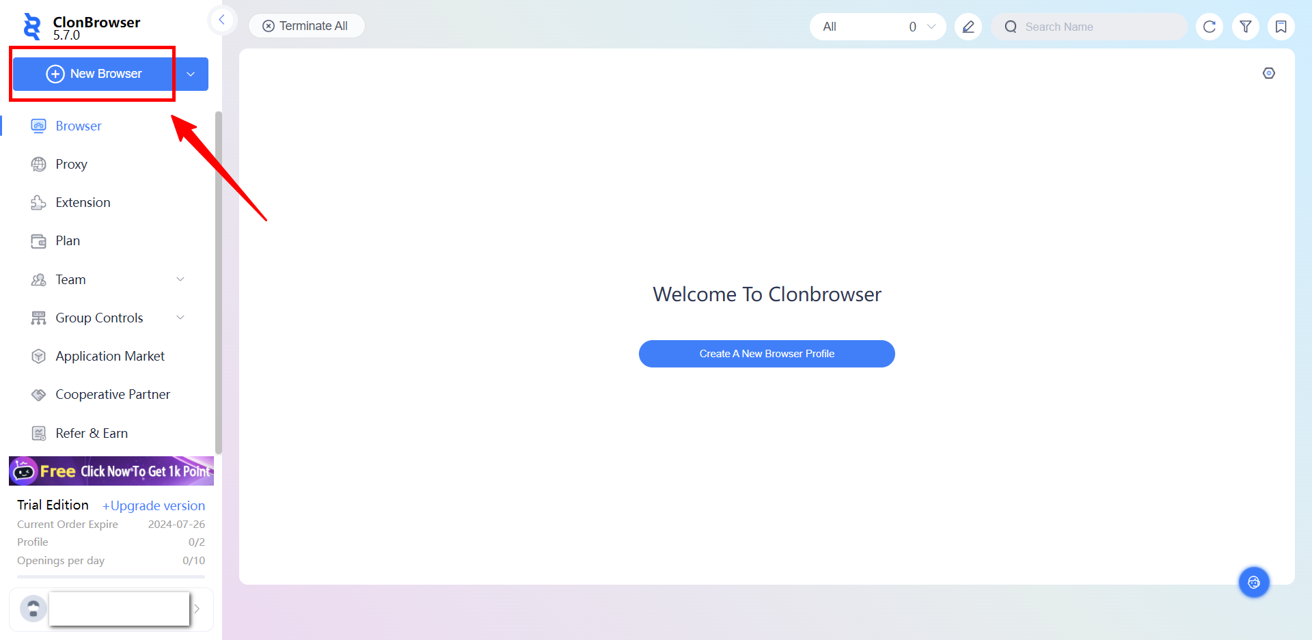Open the Plan menu item
This screenshot has width=1312, height=640.
point(68,240)
